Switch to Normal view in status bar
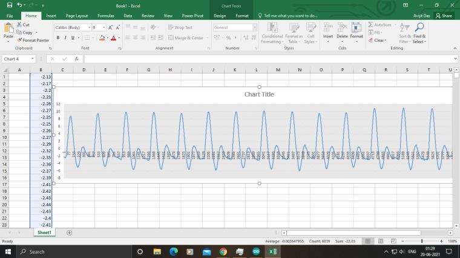The width and height of the screenshot is (460, 258). point(368,241)
